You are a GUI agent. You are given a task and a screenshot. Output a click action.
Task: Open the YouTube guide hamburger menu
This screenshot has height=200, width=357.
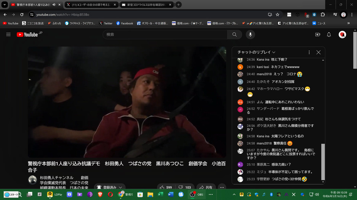point(8,34)
